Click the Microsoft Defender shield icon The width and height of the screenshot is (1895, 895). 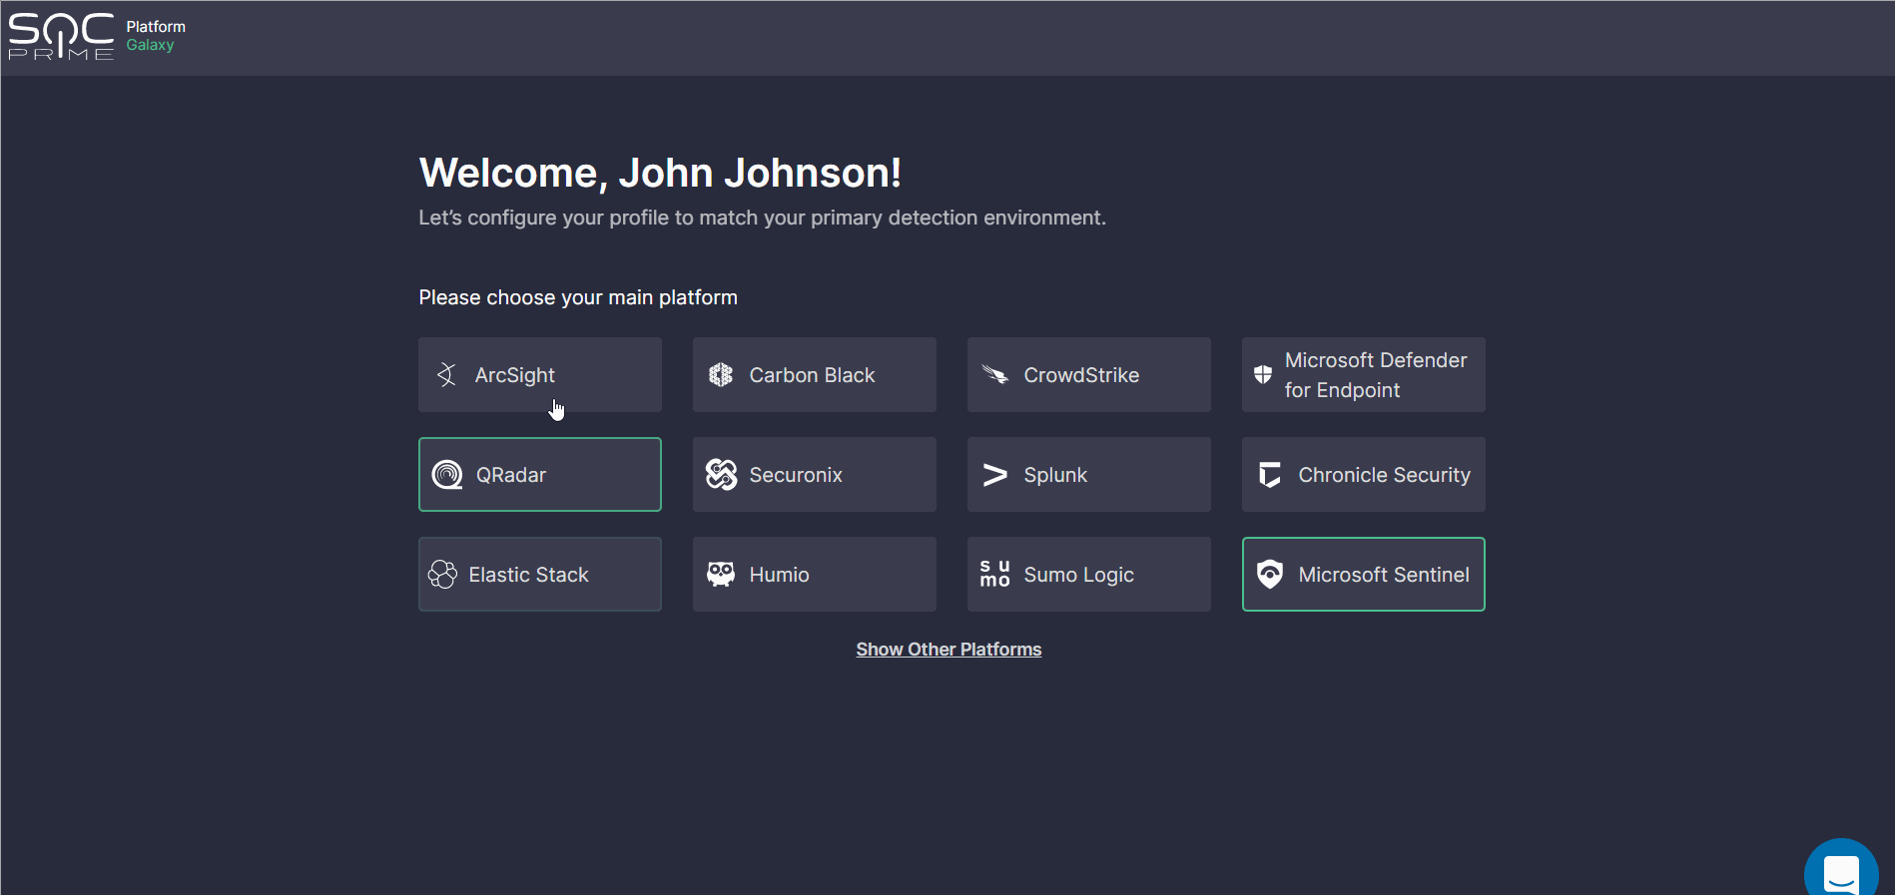[x=1263, y=375]
